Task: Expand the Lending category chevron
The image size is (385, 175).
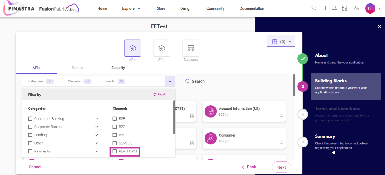Action: coord(97,135)
